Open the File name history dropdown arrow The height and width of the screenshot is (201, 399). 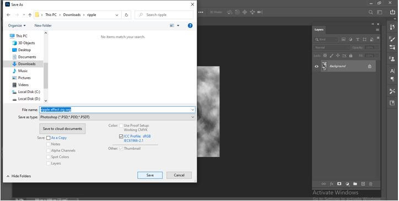[193, 110]
